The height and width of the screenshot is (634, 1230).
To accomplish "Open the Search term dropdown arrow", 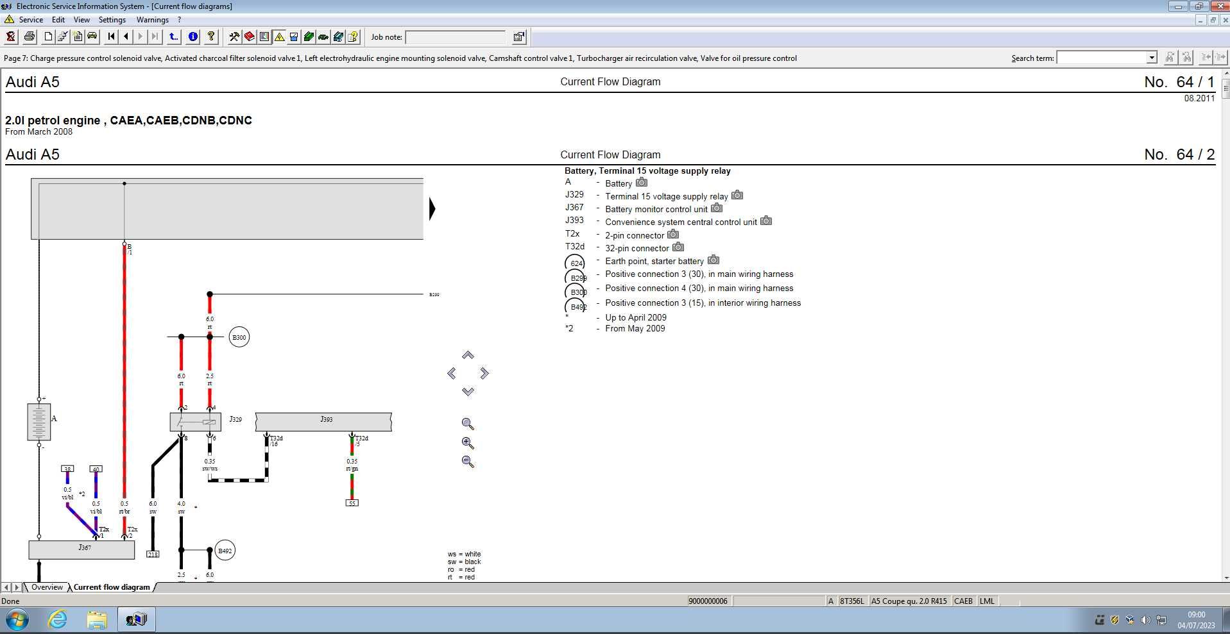I will (x=1152, y=58).
